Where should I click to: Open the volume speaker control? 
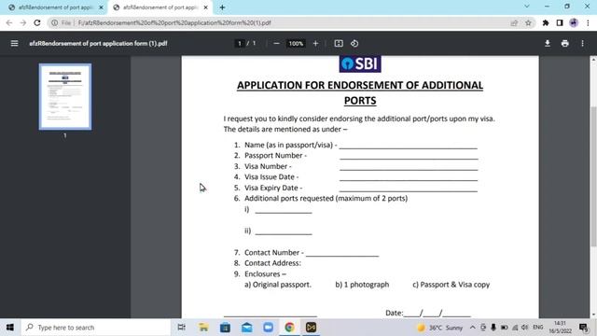pos(524,328)
